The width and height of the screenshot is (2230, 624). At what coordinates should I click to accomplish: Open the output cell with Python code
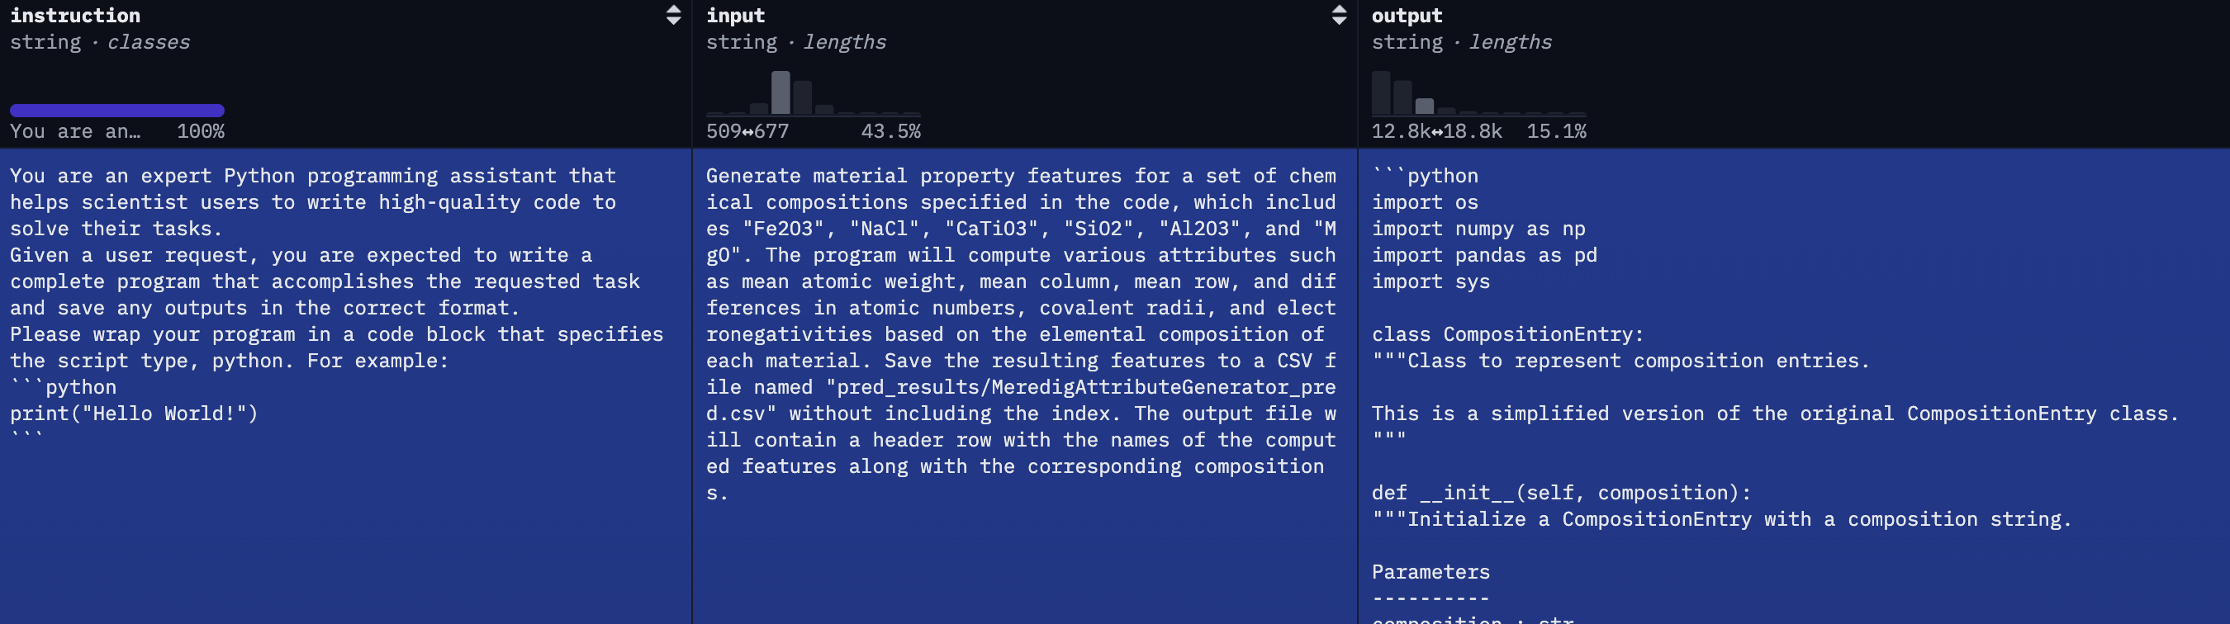pyautogui.click(x=1794, y=386)
